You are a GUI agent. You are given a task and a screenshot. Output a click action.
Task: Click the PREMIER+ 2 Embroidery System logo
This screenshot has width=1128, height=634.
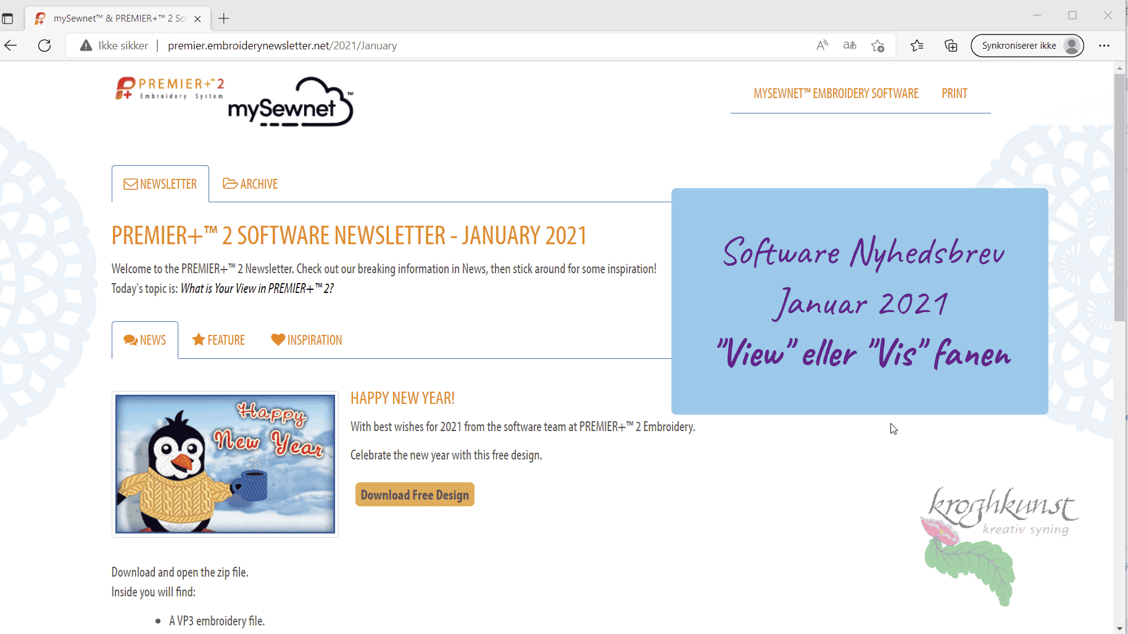click(x=170, y=88)
